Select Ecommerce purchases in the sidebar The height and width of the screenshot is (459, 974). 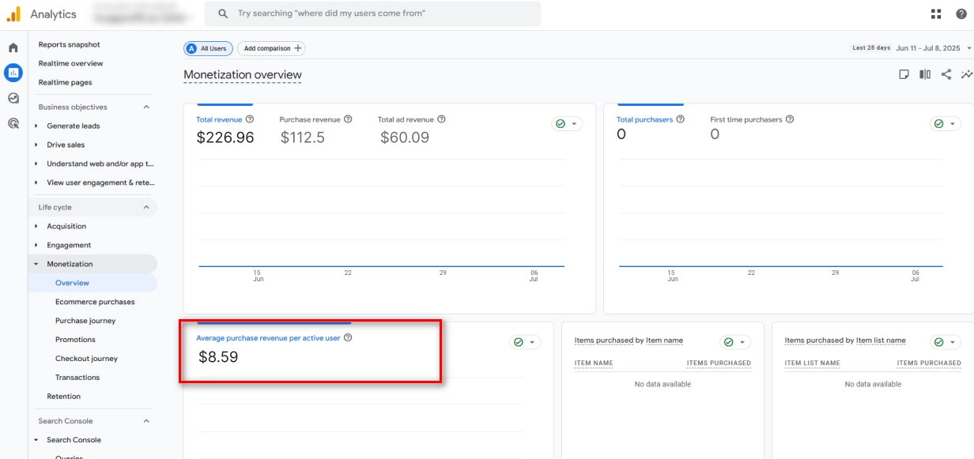pos(95,302)
